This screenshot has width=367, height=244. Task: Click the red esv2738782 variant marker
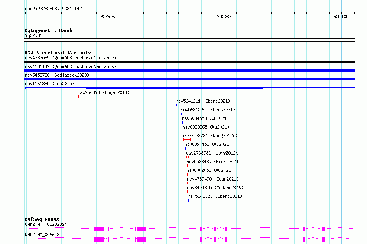[x=188, y=157]
